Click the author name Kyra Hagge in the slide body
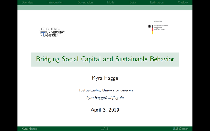 click(x=105, y=78)
